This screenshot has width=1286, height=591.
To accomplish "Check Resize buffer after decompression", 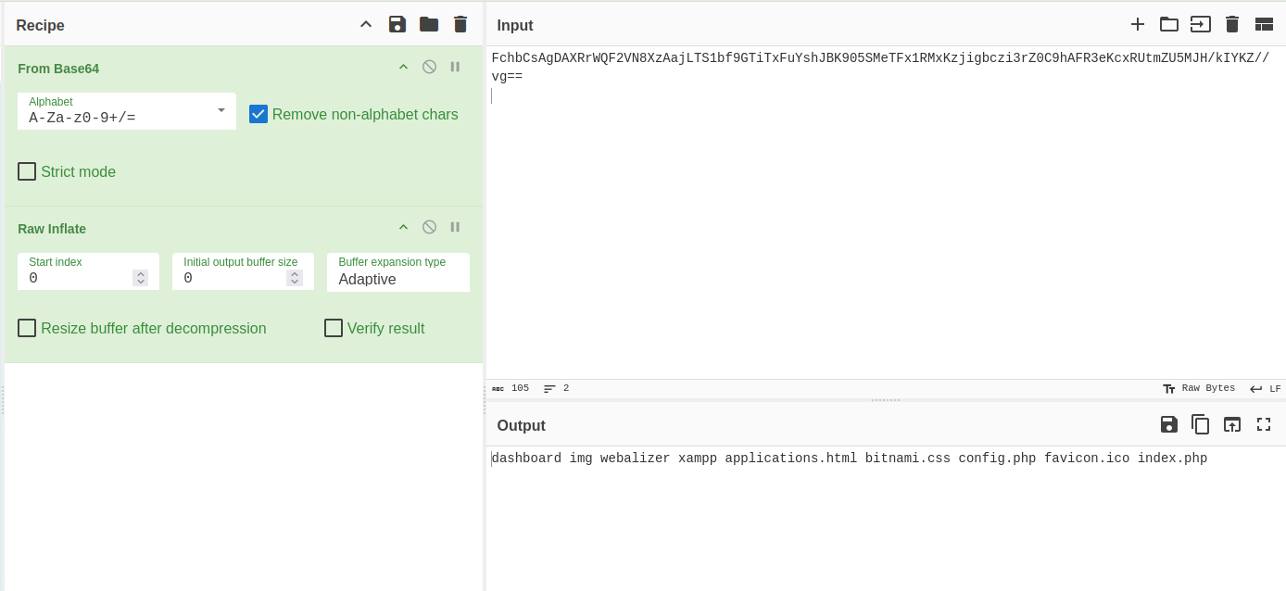I will (27, 328).
